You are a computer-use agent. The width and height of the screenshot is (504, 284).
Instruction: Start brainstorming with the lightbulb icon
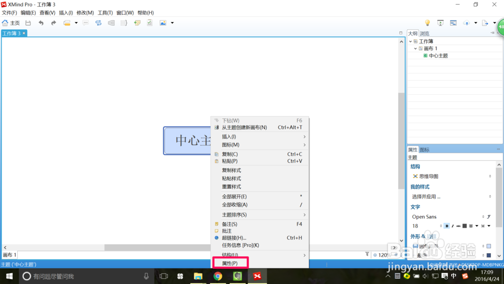[x=427, y=23]
